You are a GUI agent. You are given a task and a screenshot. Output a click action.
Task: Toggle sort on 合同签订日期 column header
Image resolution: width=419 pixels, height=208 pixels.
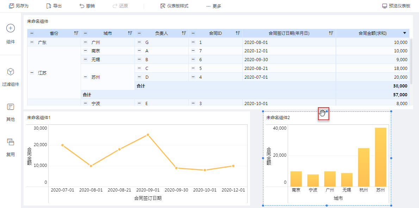coord(331,33)
